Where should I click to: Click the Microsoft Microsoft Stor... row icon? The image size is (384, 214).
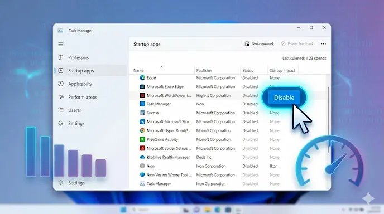(x=142, y=121)
